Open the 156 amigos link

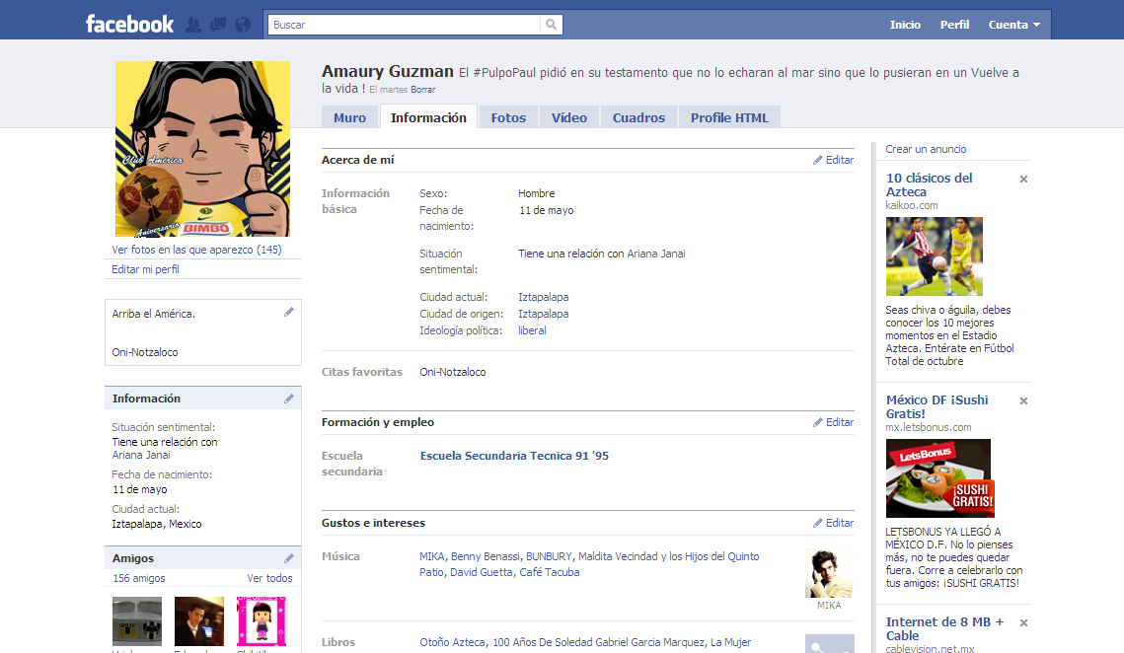pos(139,578)
